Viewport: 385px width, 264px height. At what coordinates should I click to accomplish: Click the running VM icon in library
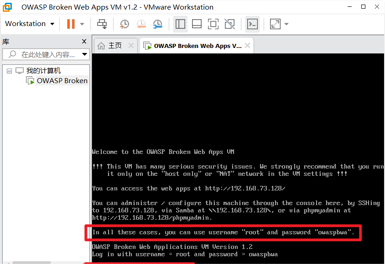tap(30, 80)
